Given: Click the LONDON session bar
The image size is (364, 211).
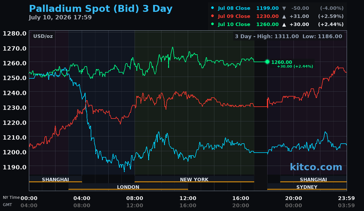Looking at the screenshot, I should click(128, 187).
